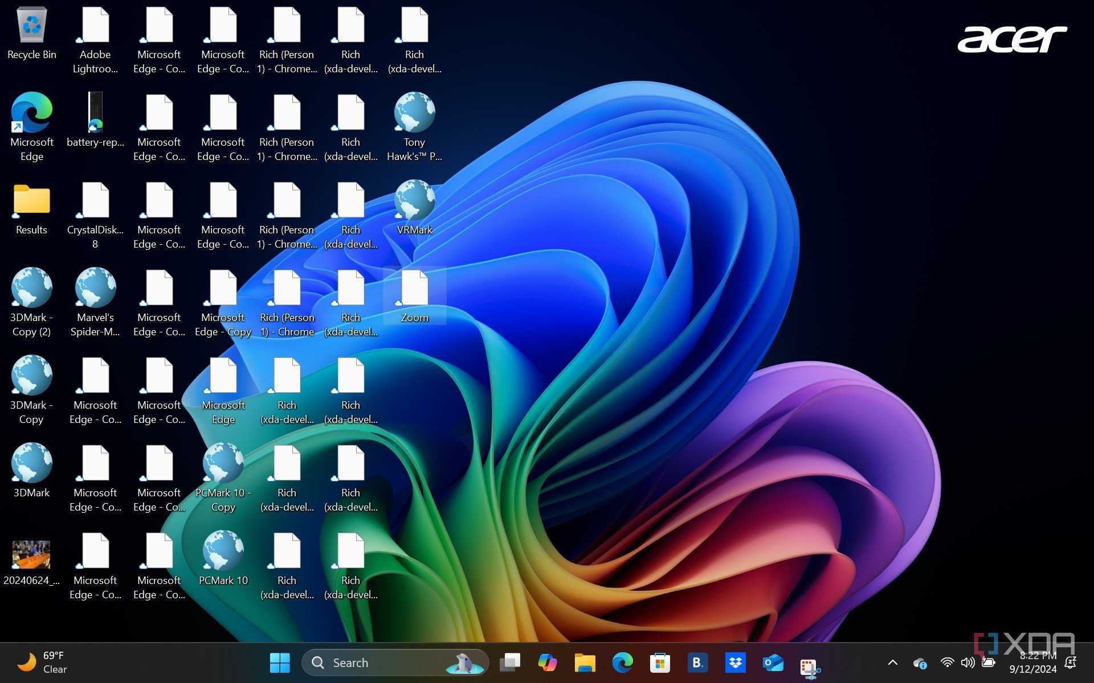Select the Recycle Bin desktop icon
Image resolution: width=1094 pixels, height=683 pixels.
tap(32, 33)
